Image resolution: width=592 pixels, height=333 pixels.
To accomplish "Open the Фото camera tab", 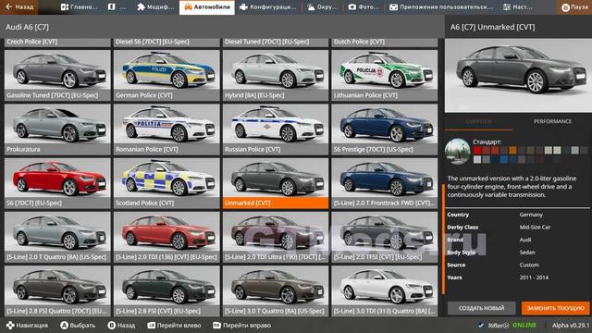I will (x=364, y=6).
